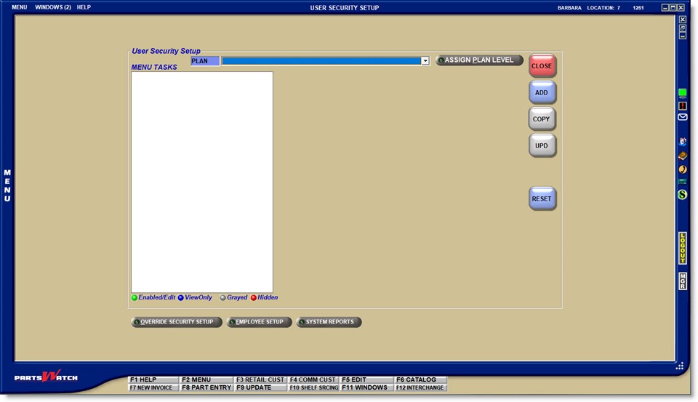Screen dimensions: 698x402
Task: Click the green dollar sign icon
Action: click(682, 194)
